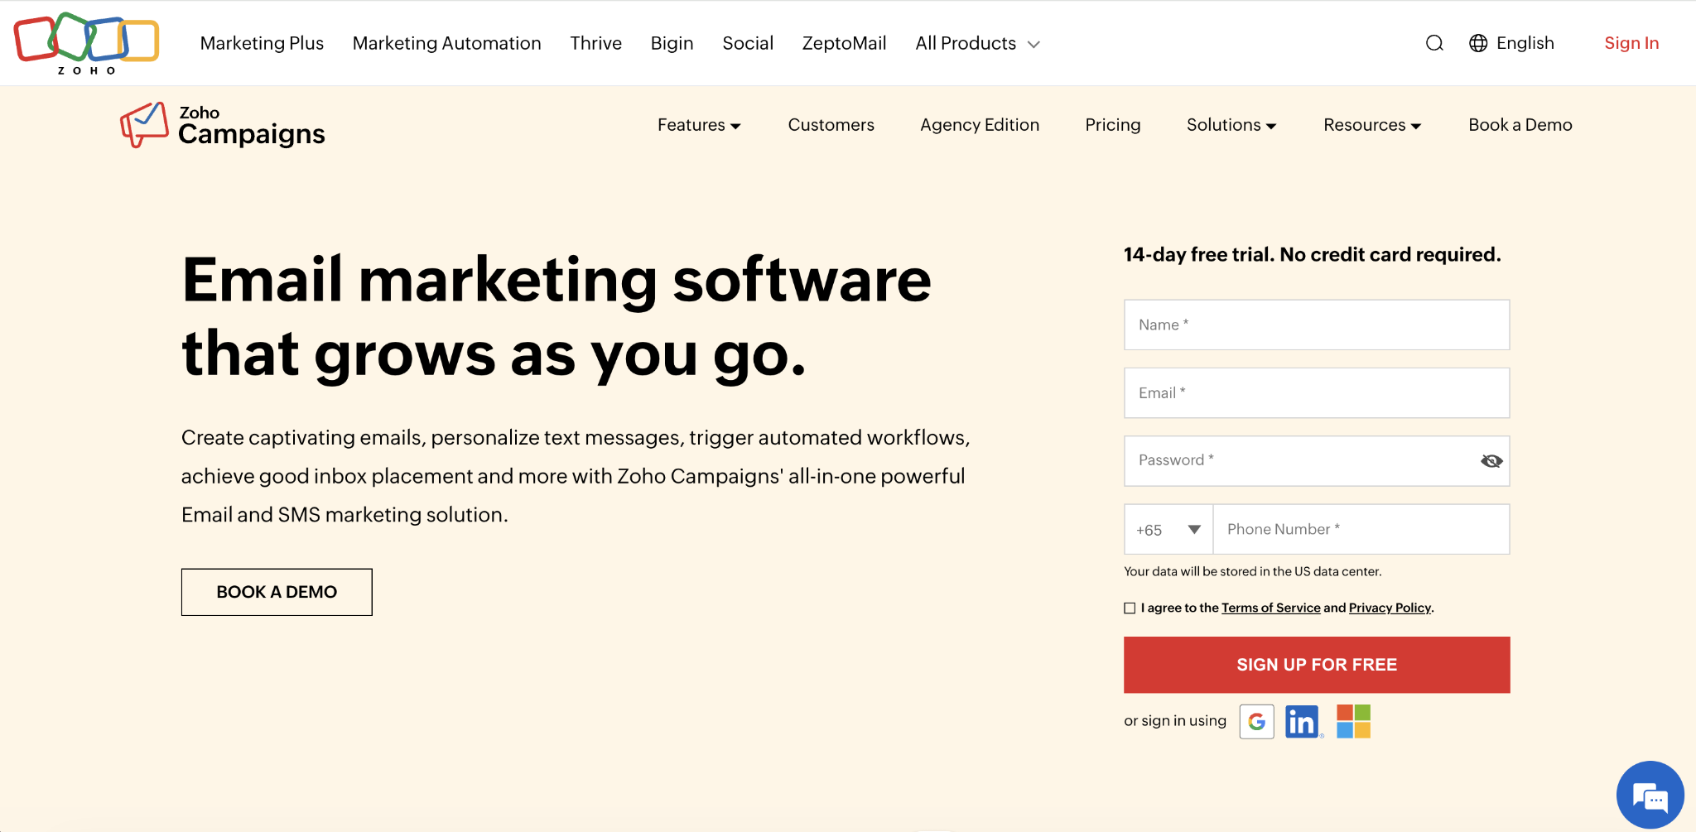This screenshot has height=832, width=1696.
Task: Click inside the Email input field
Action: pyautogui.click(x=1316, y=392)
